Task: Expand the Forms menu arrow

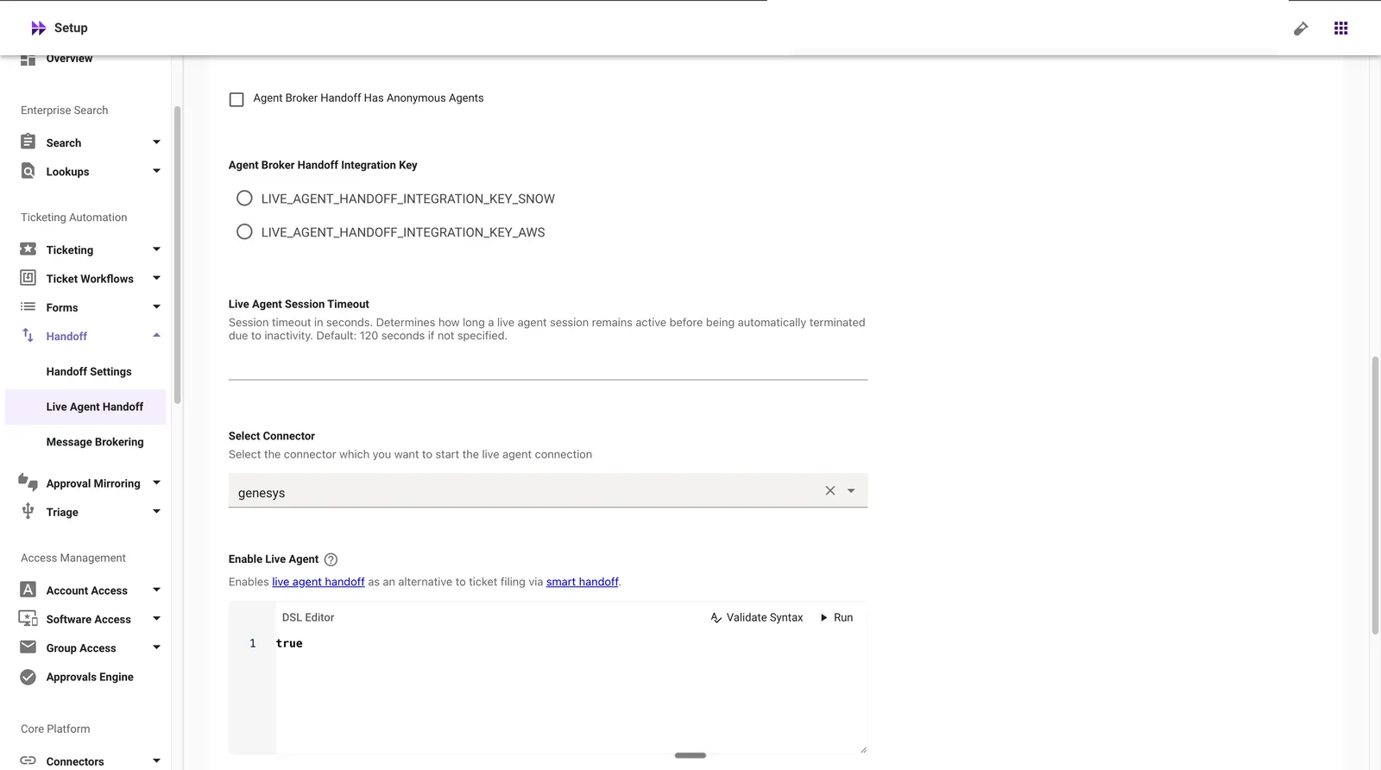Action: tap(156, 306)
